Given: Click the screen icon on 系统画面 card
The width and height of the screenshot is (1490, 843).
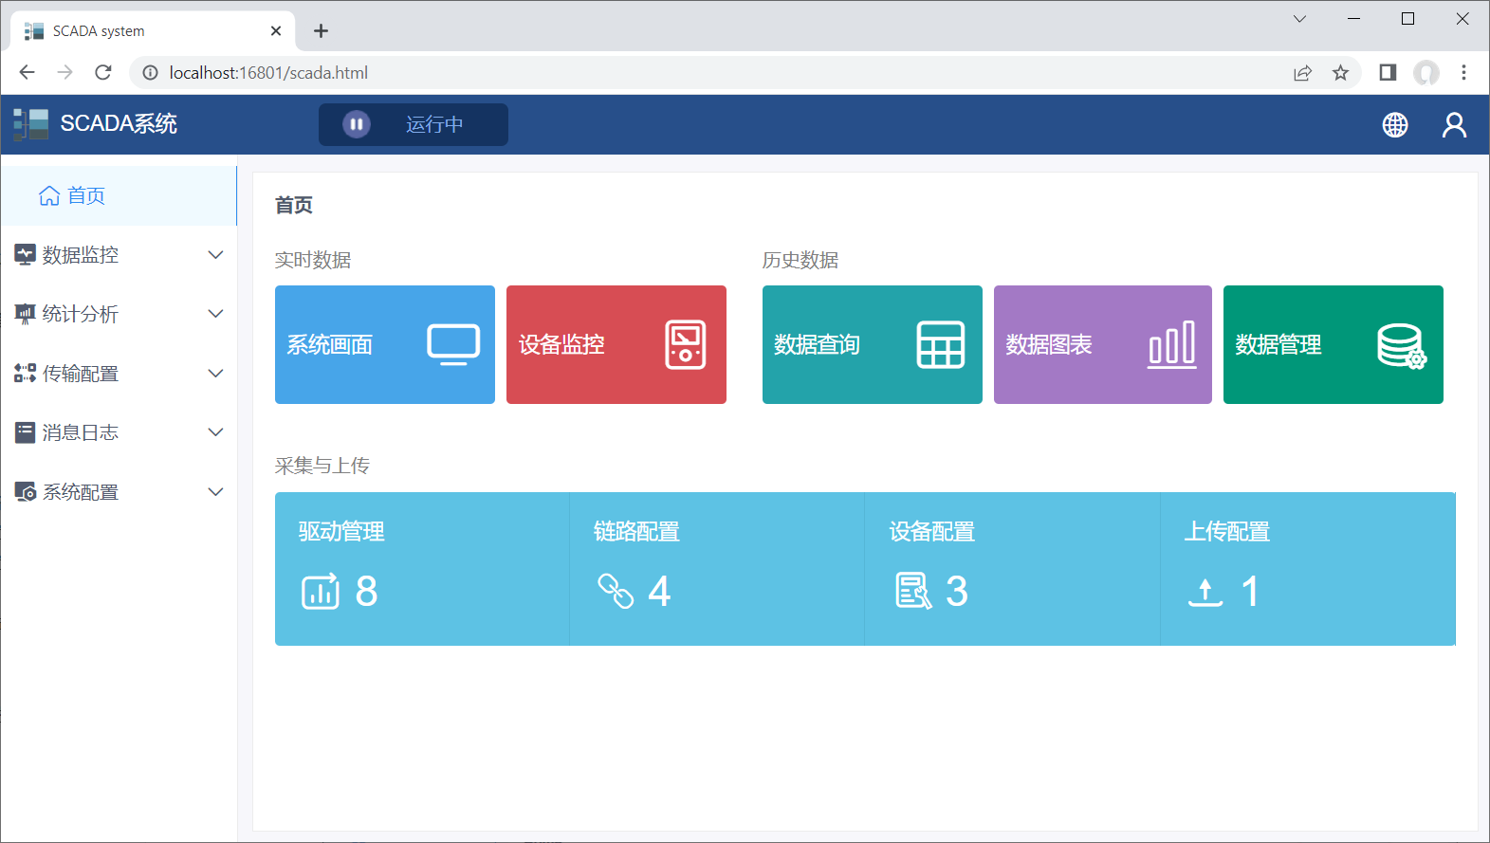Looking at the screenshot, I should tap(453, 344).
